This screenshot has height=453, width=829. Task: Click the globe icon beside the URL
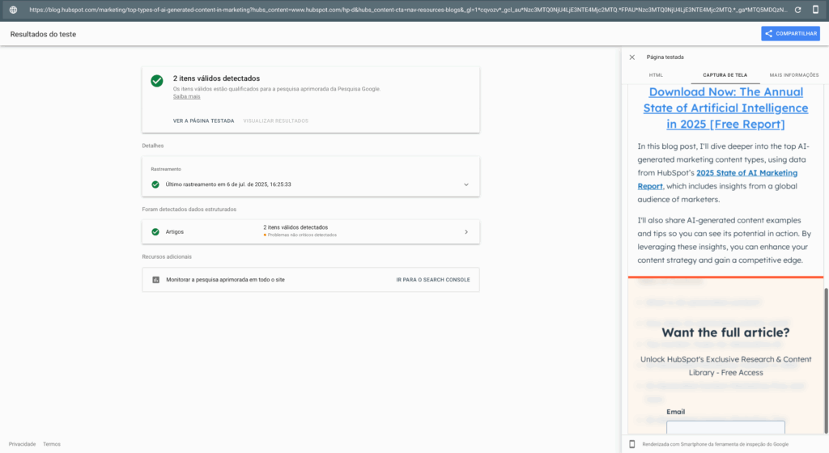click(13, 10)
